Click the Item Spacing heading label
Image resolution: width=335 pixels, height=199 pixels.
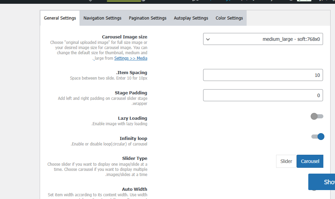tap(132, 73)
